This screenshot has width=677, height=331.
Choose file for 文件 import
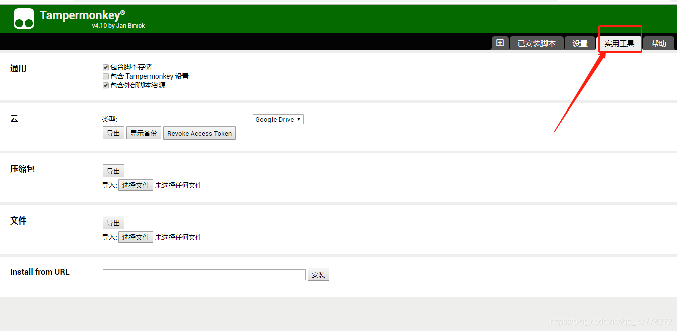click(136, 237)
